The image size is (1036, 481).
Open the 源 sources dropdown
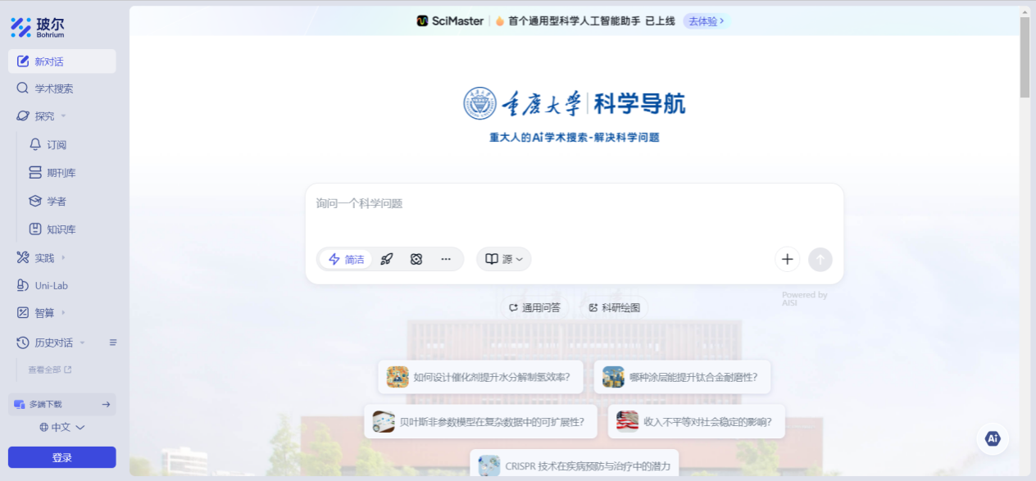click(503, 259)
